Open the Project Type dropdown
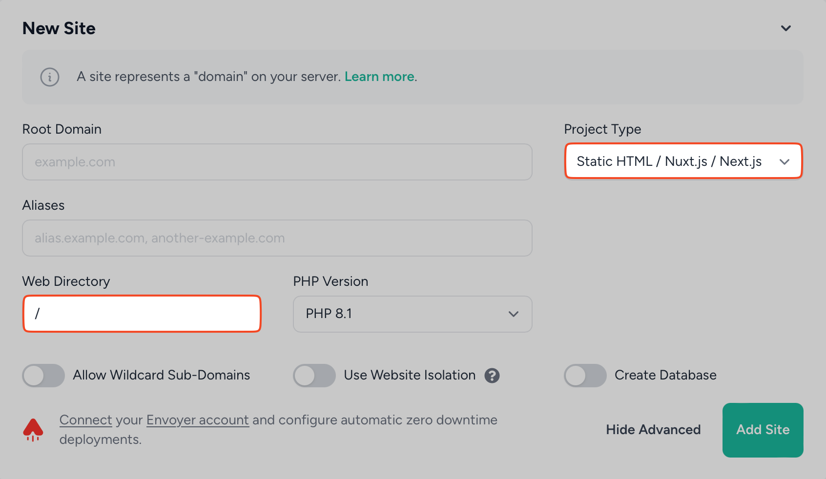The height and width of the screenshot is (479, 826). (x=683, y=161)
